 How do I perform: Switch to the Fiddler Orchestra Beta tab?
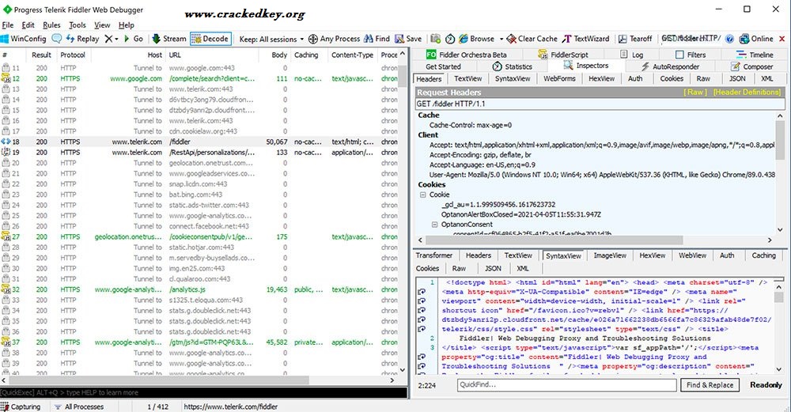click(466, 55)
